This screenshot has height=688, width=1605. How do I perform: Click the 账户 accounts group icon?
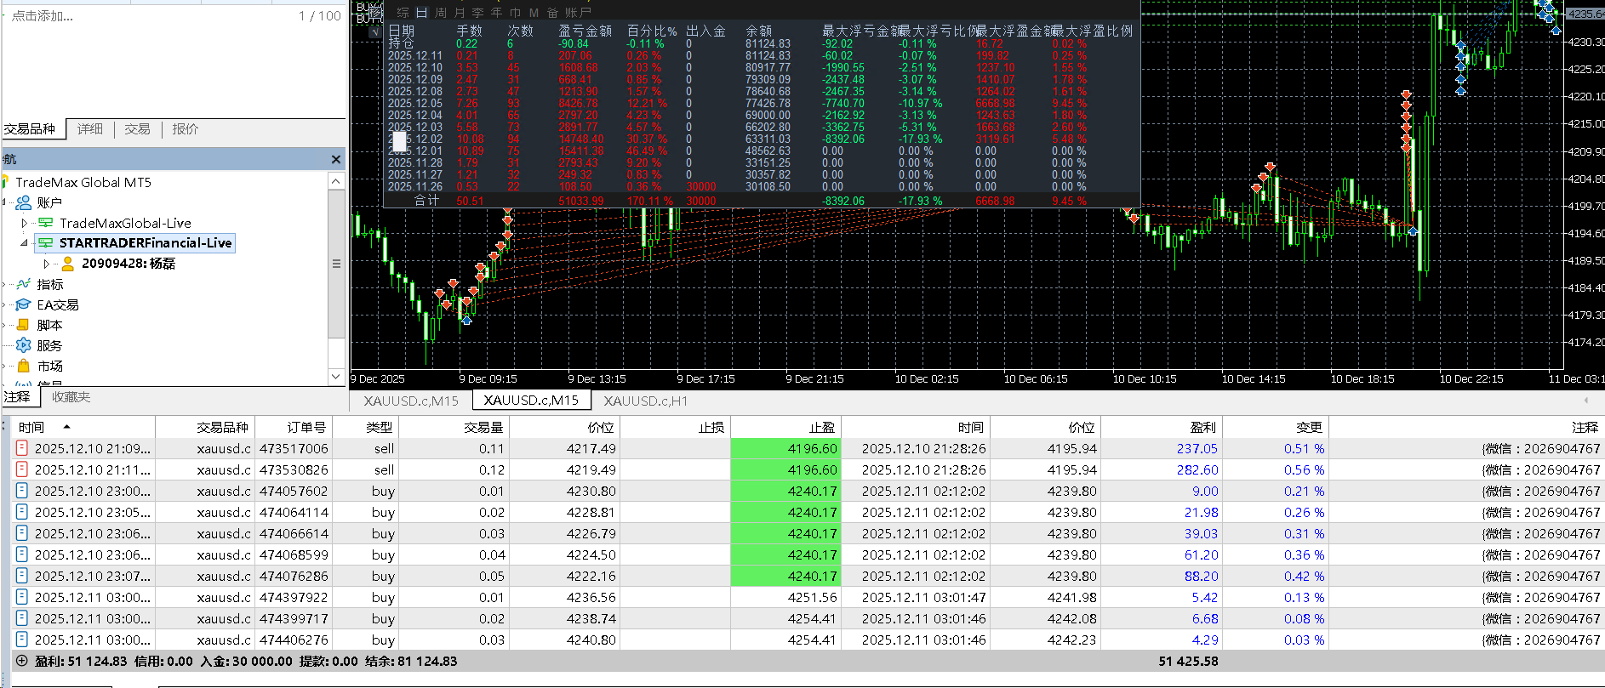[24, 202]
